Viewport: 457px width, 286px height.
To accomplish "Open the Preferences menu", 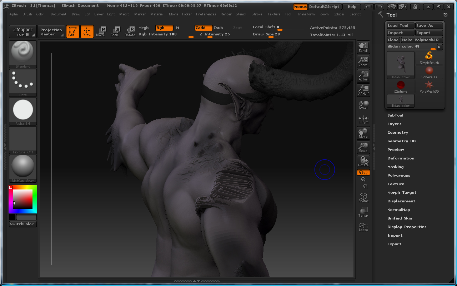I will point(206,14).
